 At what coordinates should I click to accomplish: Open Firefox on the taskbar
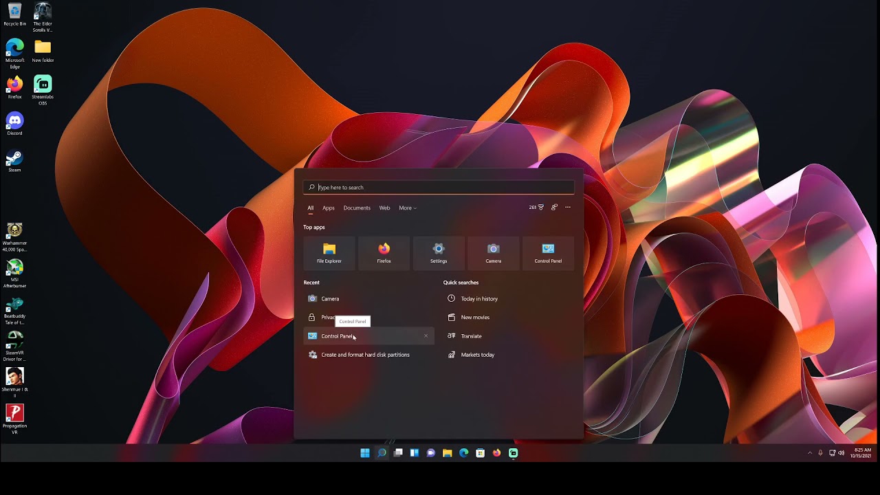(497, 453)
